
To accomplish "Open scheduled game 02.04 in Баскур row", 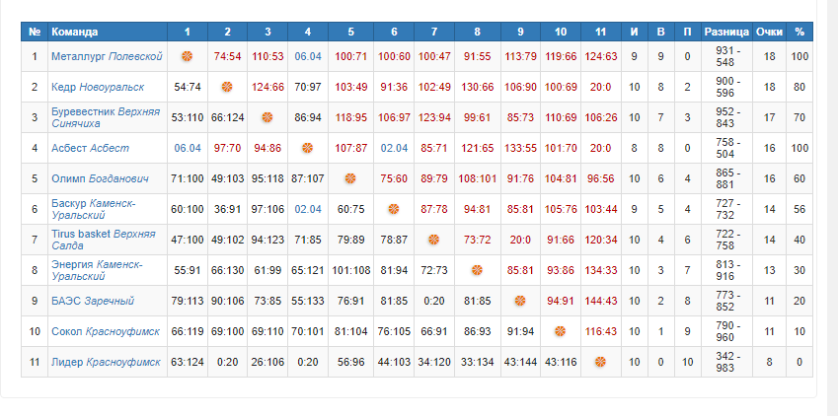I will 308,209.
